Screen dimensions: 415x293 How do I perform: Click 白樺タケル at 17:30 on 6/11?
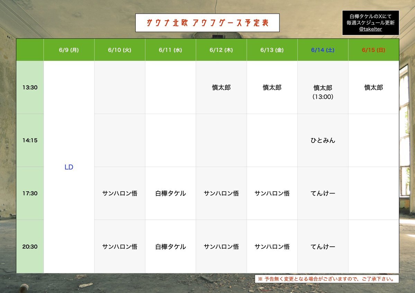click(x=170, y=193)
